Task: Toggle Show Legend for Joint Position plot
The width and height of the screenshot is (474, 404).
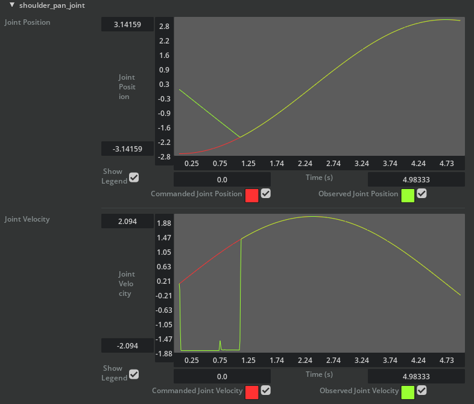Action: point(134,178)
